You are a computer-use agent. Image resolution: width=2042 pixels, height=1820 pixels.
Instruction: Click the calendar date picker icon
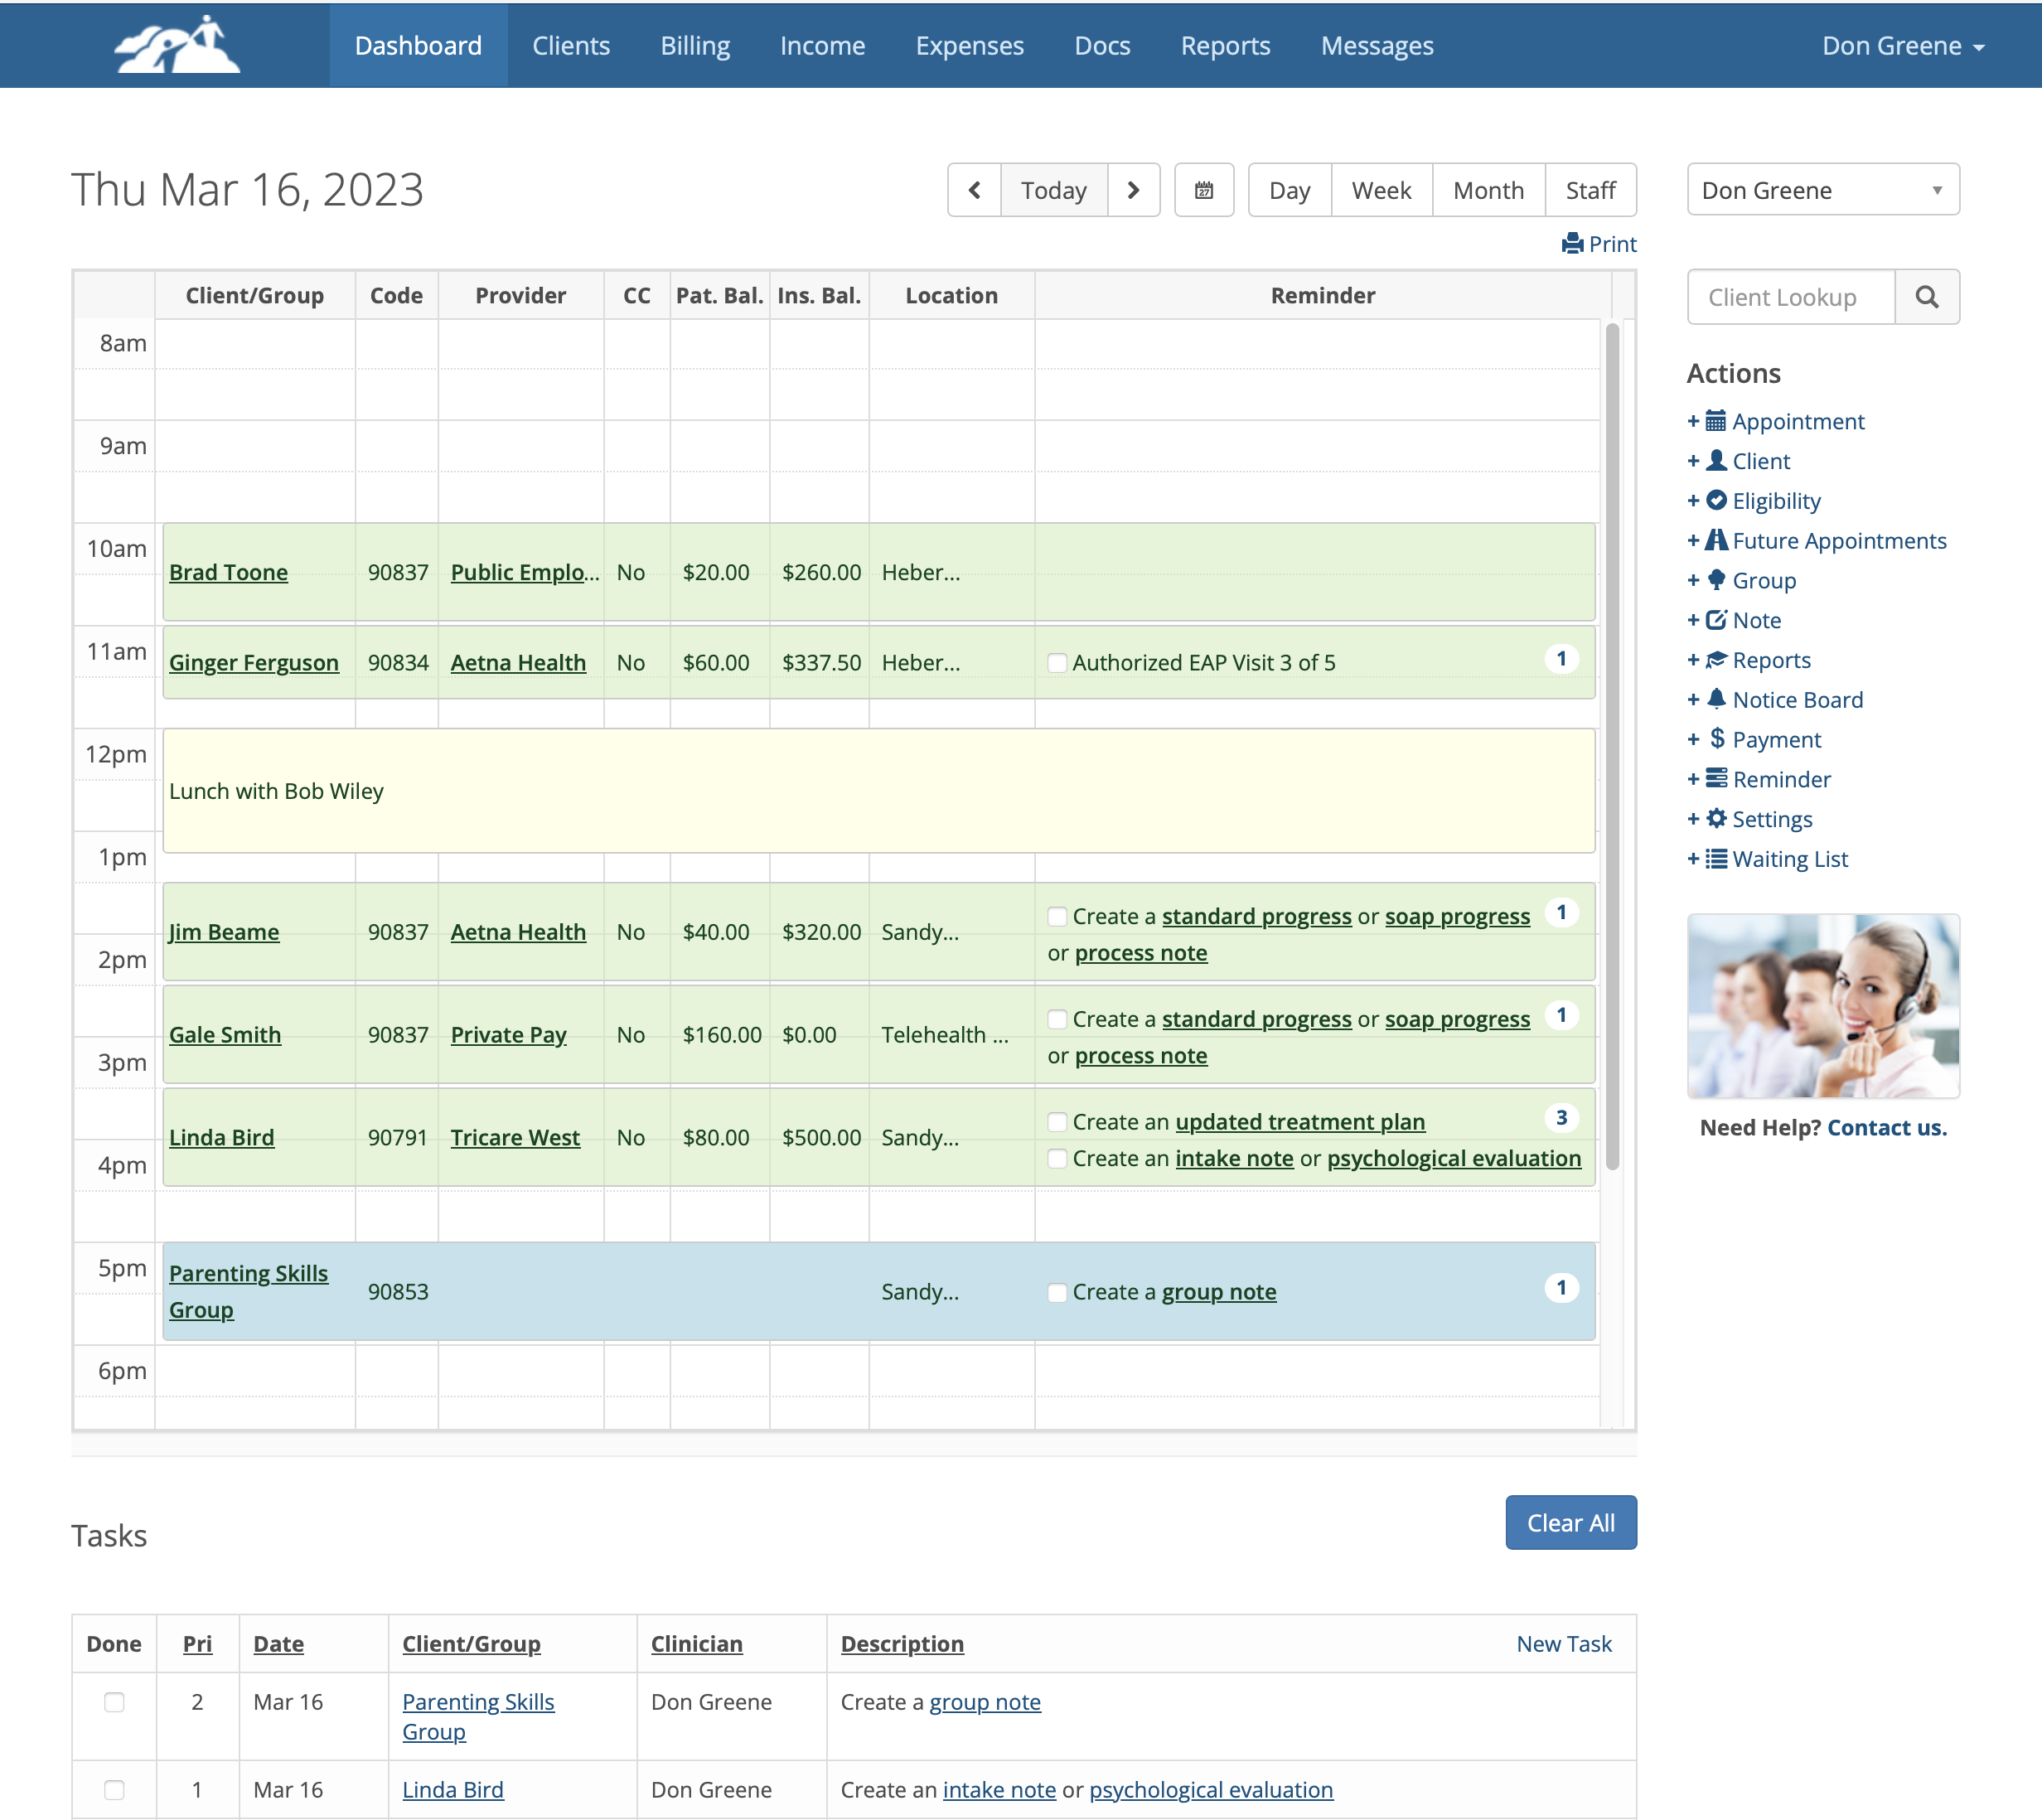click(x=1203, y=190)
